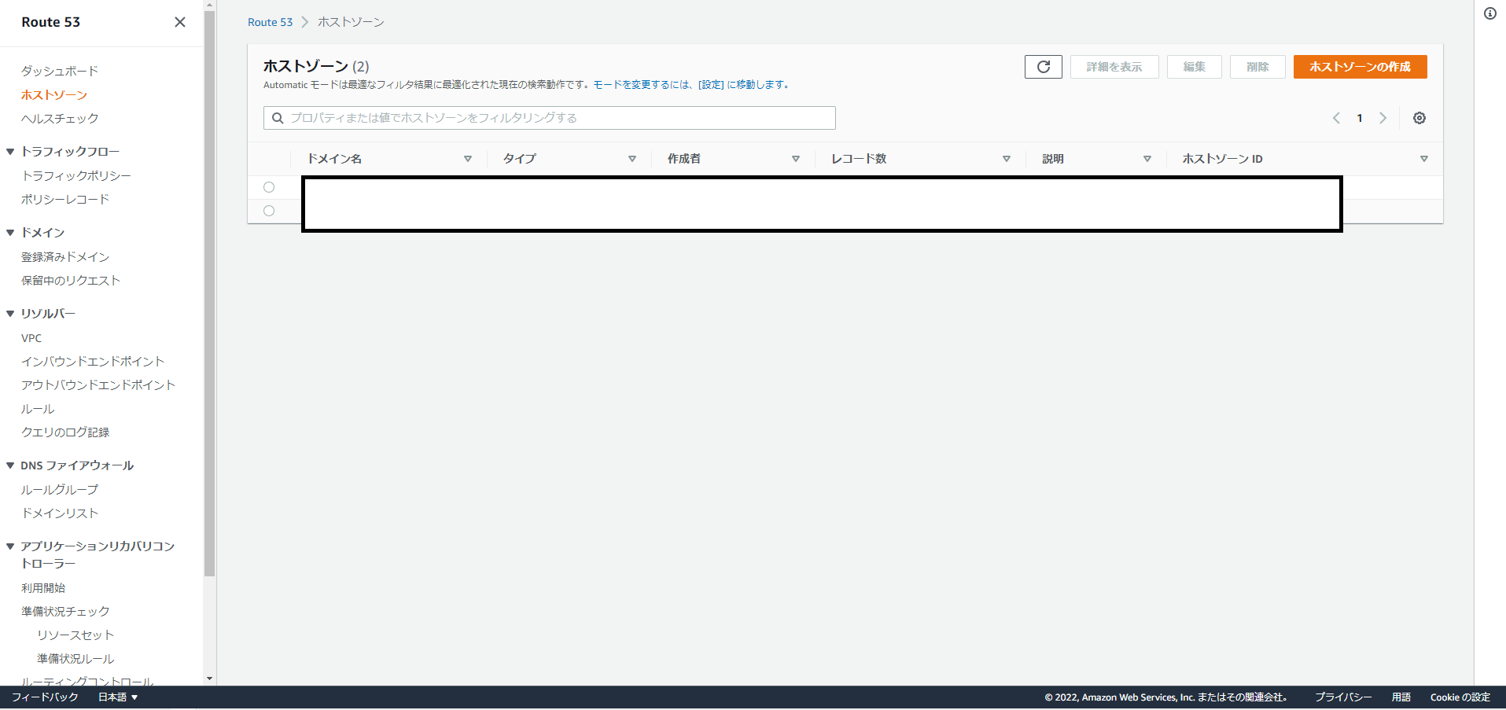
Task: Click 編集 button
Action: tap(1194, 67)
